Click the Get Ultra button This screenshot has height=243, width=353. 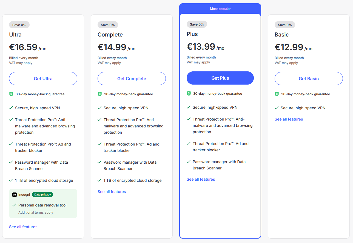43,79
